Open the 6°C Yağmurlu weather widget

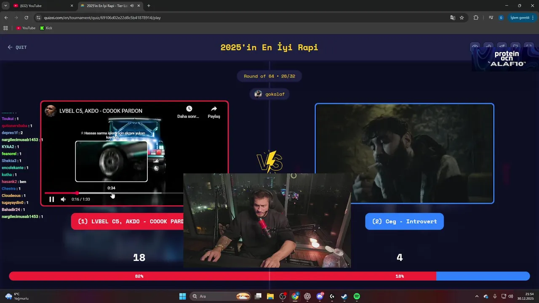[17, 296]
